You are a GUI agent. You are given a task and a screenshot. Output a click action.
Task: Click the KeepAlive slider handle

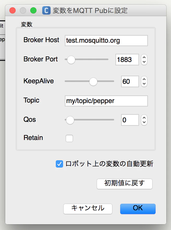93,81
